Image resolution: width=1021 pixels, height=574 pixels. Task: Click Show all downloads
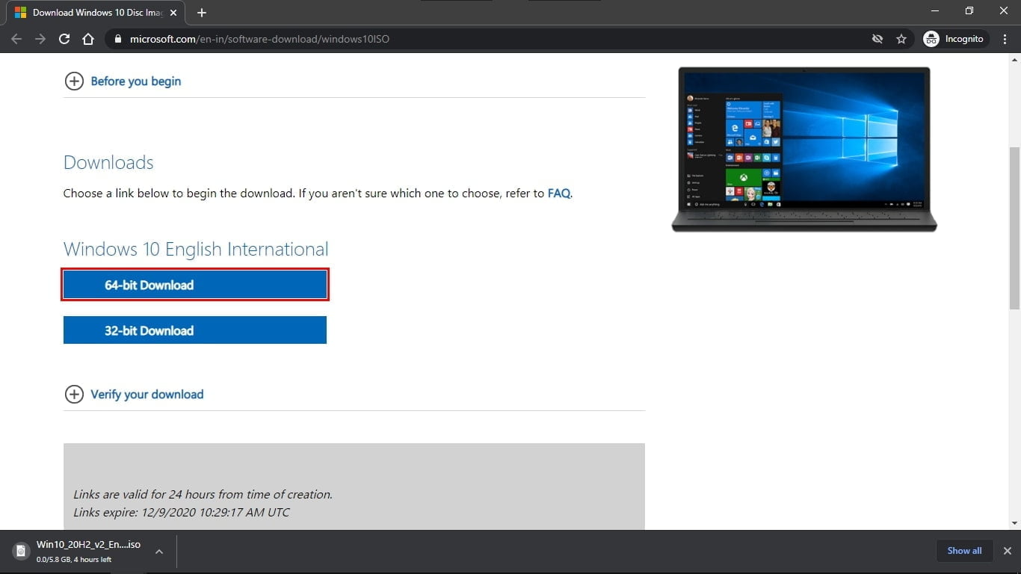coord(964,551)
